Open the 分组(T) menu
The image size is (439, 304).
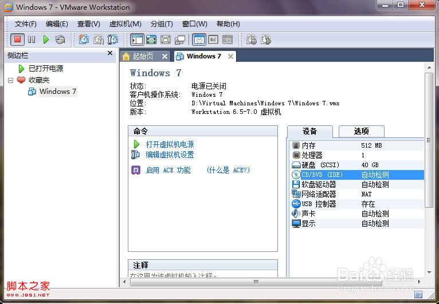click(162, 24)
